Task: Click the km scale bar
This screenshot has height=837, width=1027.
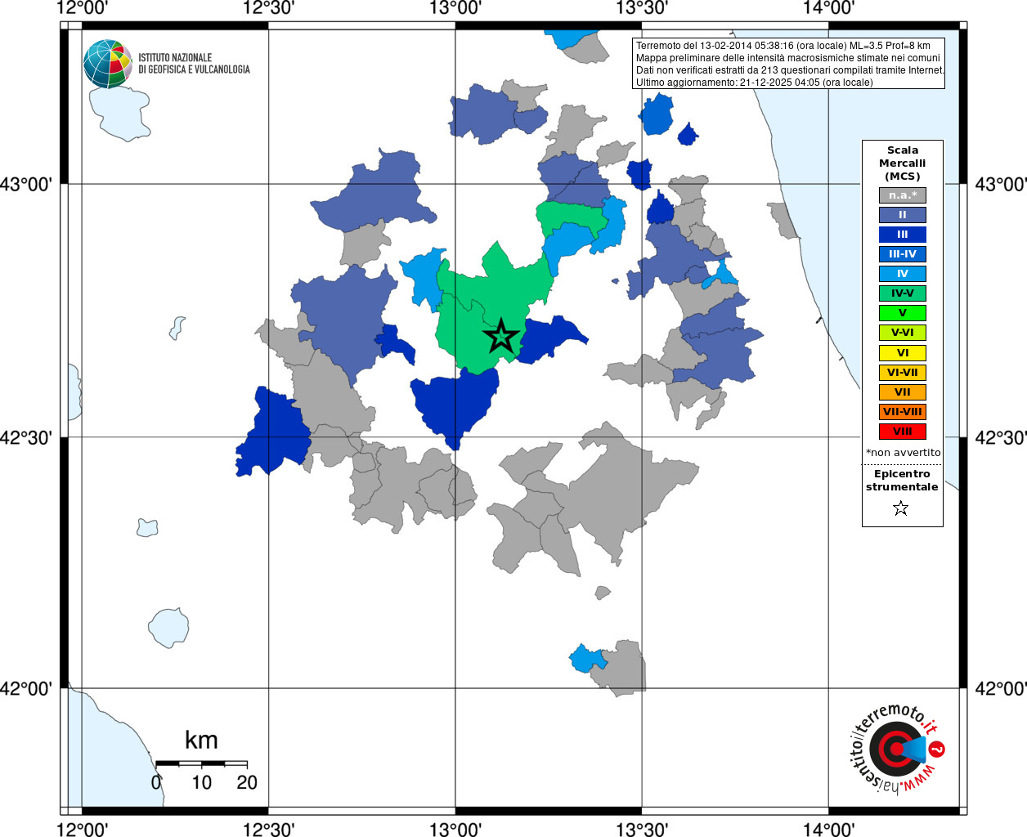Action: (x=201, y=764)
